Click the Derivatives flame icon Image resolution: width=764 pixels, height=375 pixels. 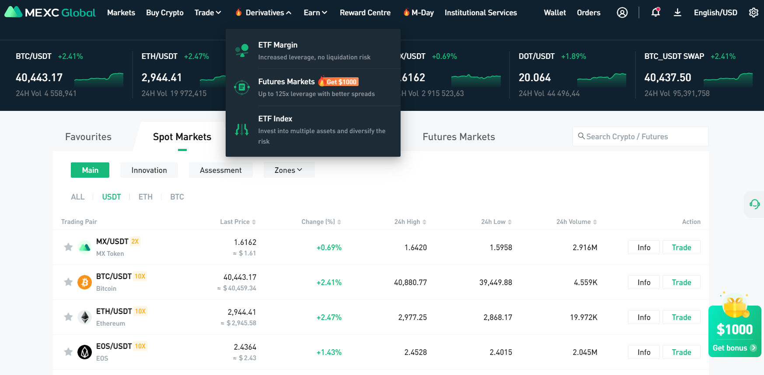tap(238, 12)
